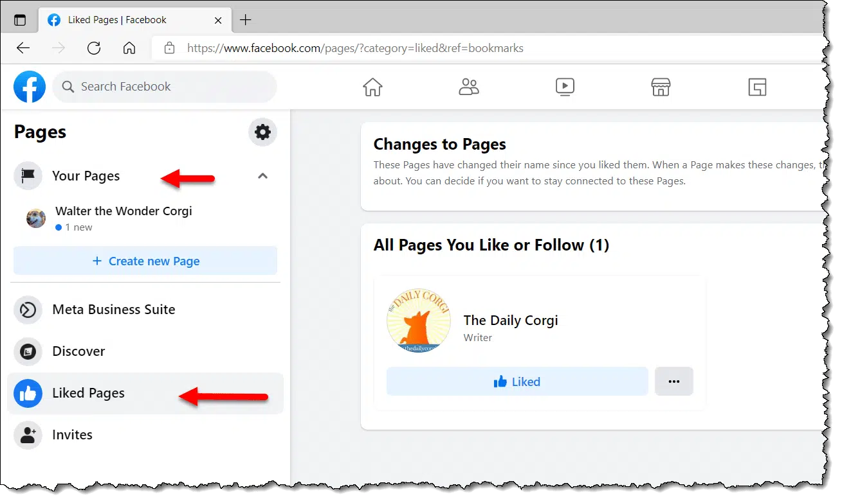842x501 pixels.
Task: Click the Liked Pages thumbs-up icon
Action: [28, 393]
